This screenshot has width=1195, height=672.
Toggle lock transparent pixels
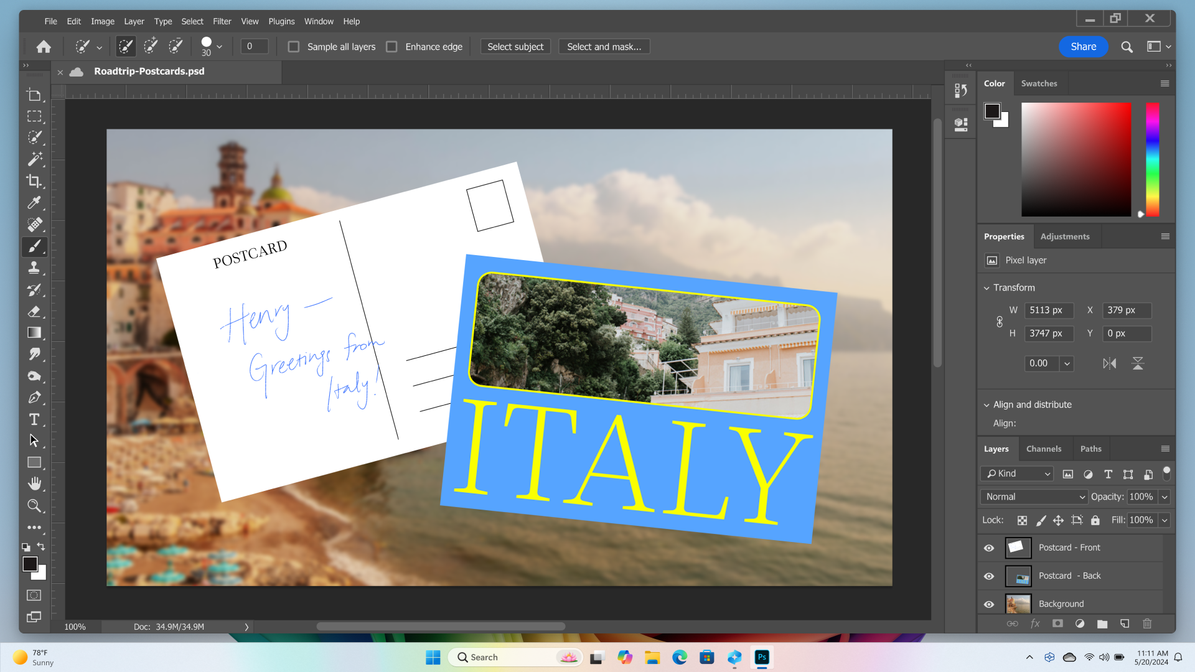[x=1022, y=520]
